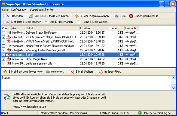
Task: Click the recipient webmast... cell
Action: [x=18, y=46]
